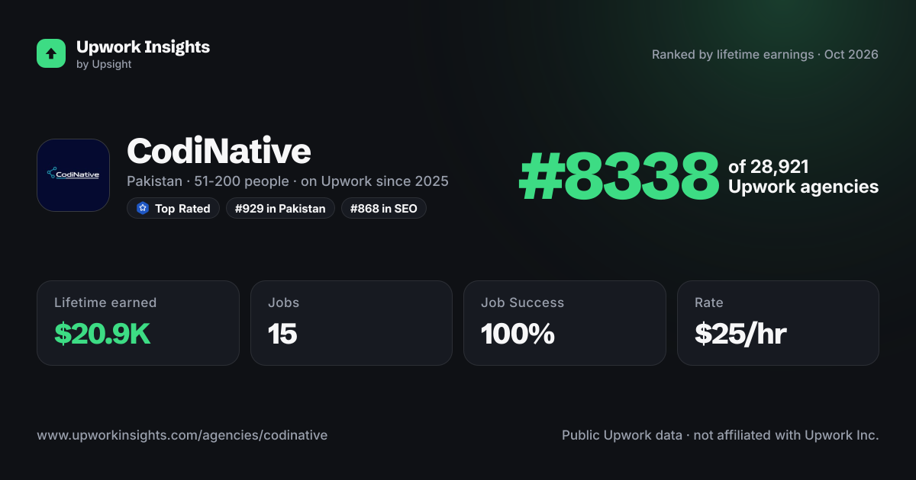The width and height of the screenshot is (916, 480).
Task: Open the #868 in SEO tag
Action: click(x=384, y=208)
